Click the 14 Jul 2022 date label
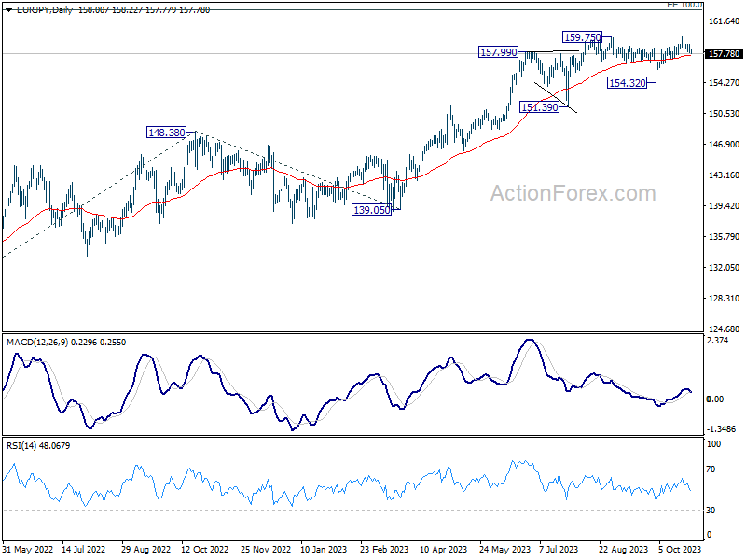Image resolution: width=746 pixels, height=560 pixels. [x=84, y=550]
